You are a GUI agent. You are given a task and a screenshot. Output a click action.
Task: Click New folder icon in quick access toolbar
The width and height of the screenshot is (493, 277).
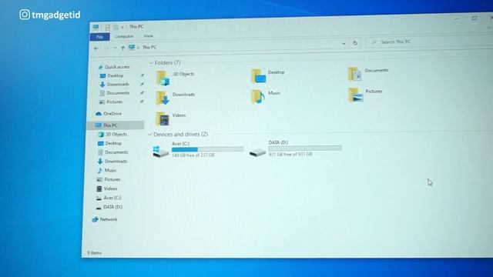[116, 28]
